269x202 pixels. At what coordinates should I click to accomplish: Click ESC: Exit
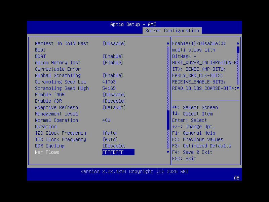pyautogui.click(x=184, y=159)
